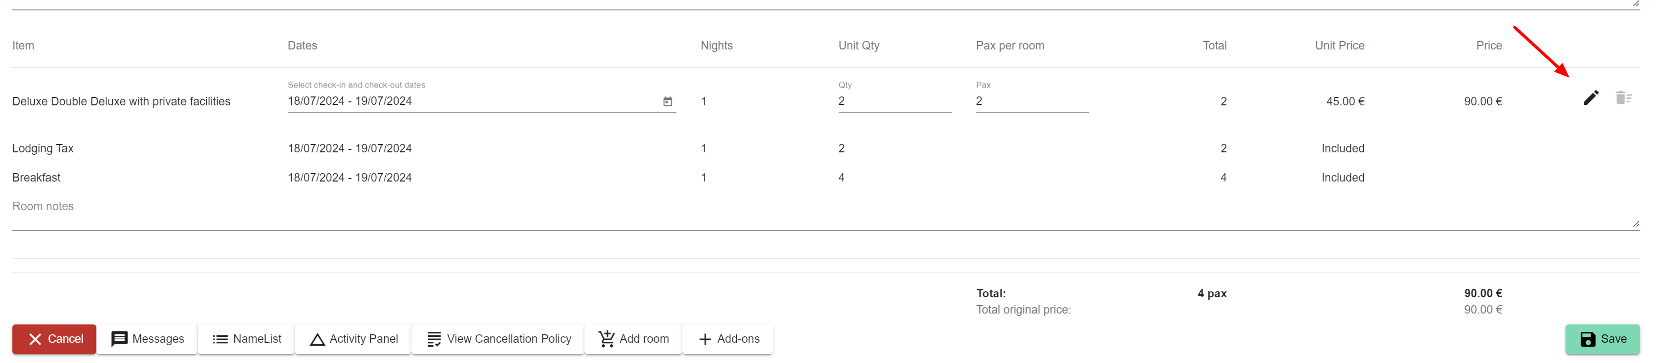Click the Cancel button

[54, 339]
